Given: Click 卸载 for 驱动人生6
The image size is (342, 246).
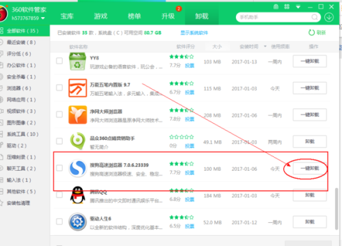Looking at the screenshot, I should (x=310, y=222).
